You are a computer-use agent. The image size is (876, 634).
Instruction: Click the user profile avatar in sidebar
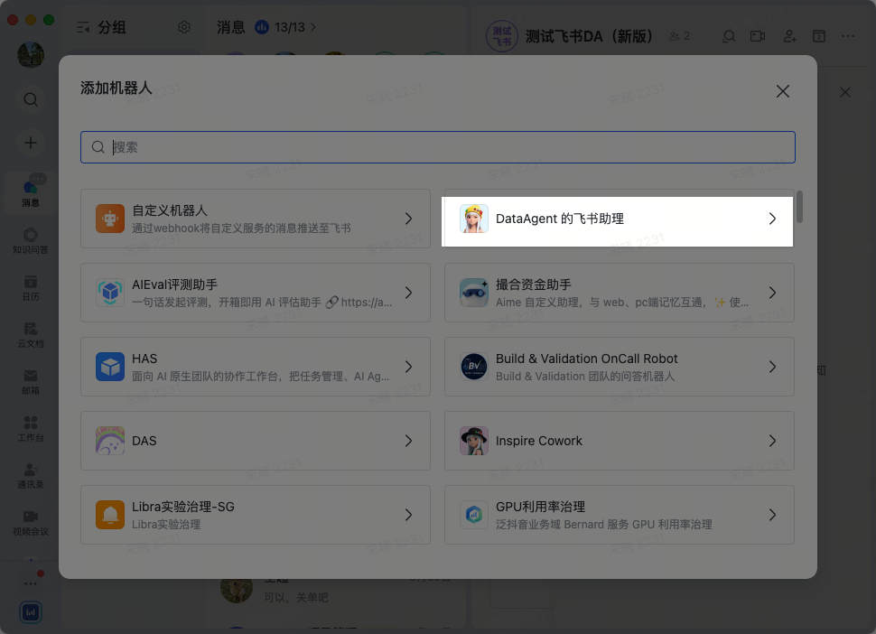click(31, 55)
